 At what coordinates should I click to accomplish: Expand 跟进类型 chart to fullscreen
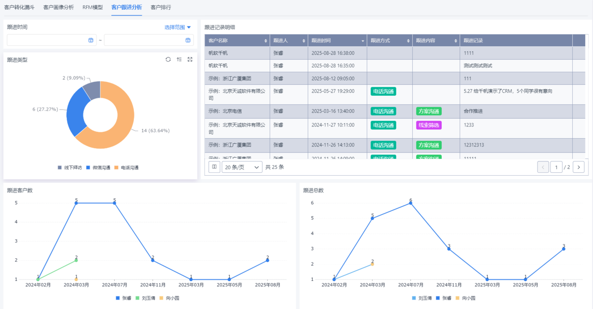click(190, 59)
